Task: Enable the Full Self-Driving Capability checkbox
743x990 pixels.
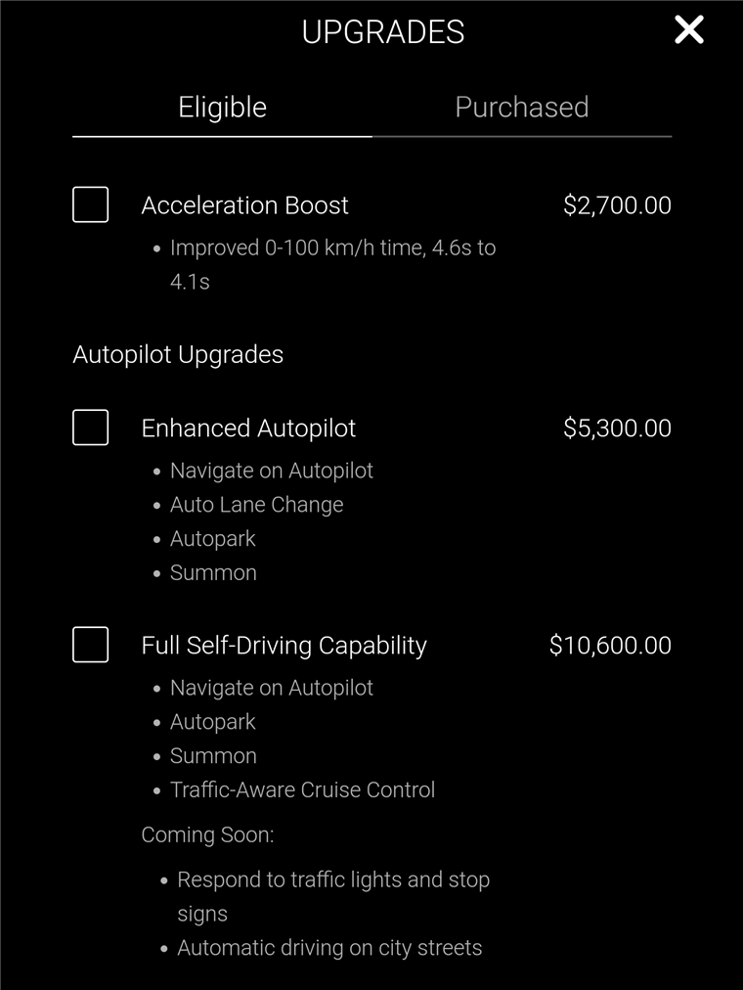Action: (x=91, y=645)
